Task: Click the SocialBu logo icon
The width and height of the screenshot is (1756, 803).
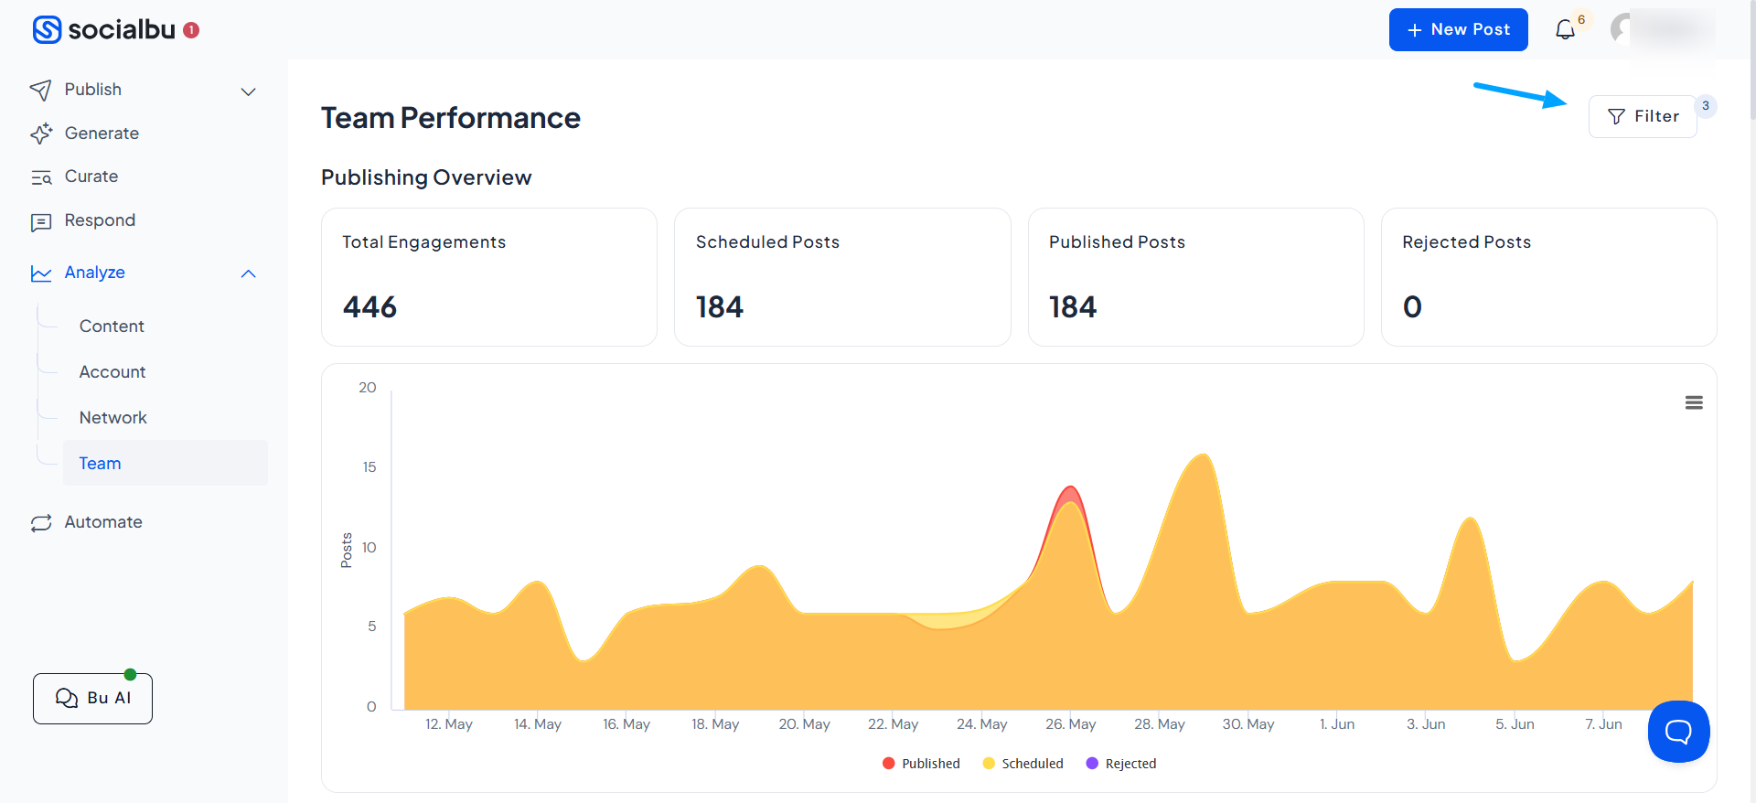Action: 47,29
